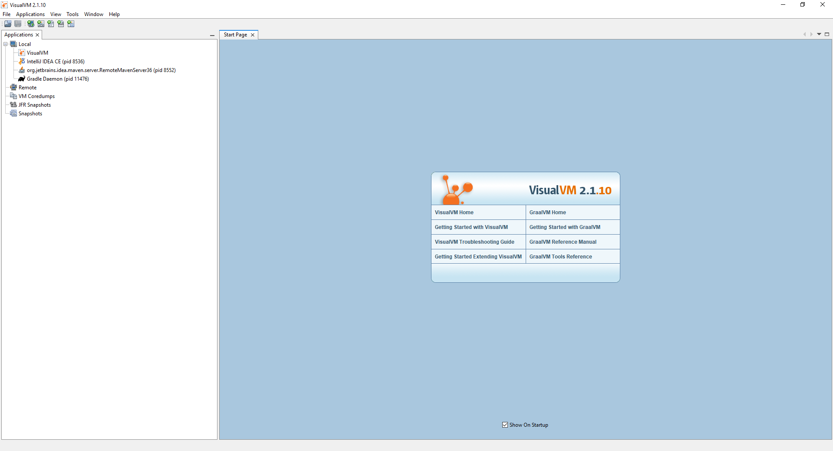Click the Add VM Coredump toolbar icon
Screen dimensions: 833x451
pyautogui.click(x=51, y=24)
